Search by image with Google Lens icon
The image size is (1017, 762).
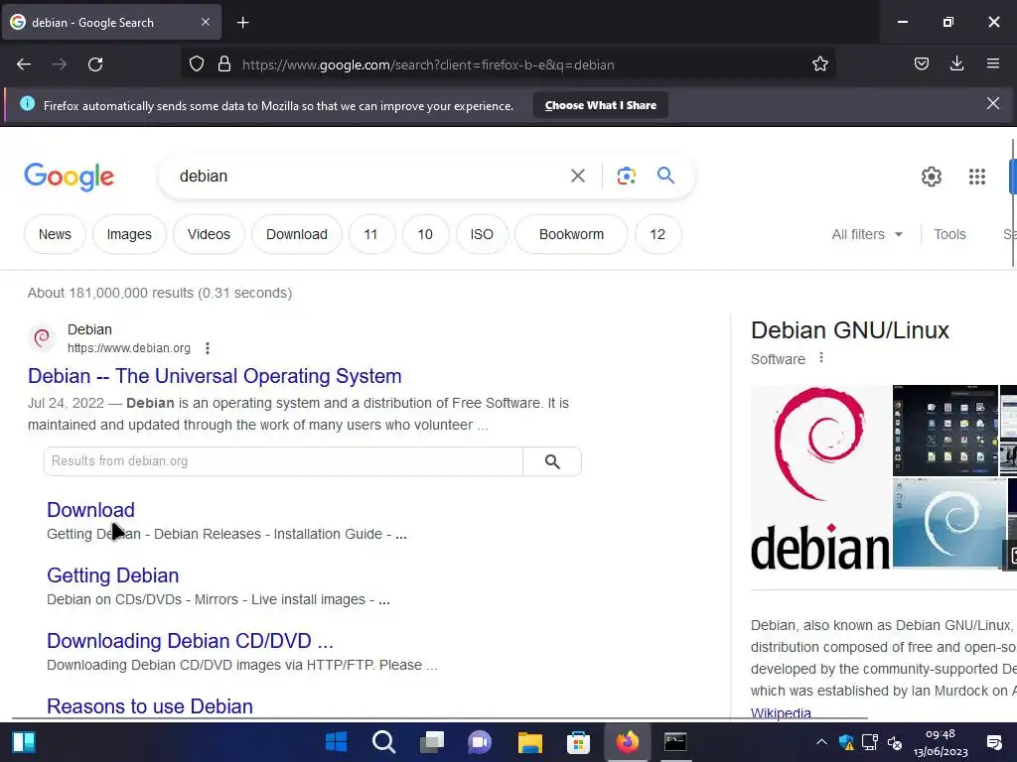pyautogui.click(x=626, y=176)
